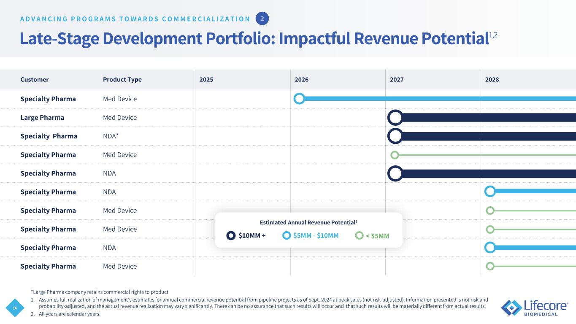The width and height of the screenshot is (576, 324).
Task: Select the green < $5MM legend circle
Action: coord(359,235)
